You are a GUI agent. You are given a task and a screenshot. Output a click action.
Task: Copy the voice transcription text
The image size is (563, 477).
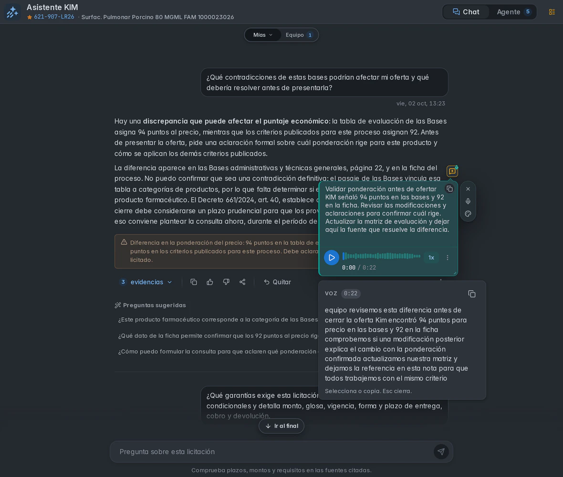pyautogui.click(x=472, y=294)
